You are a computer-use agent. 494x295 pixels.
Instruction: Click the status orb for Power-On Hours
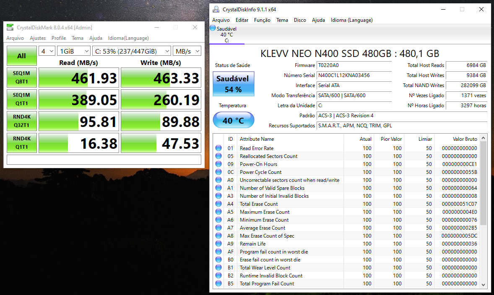point(218,164)
